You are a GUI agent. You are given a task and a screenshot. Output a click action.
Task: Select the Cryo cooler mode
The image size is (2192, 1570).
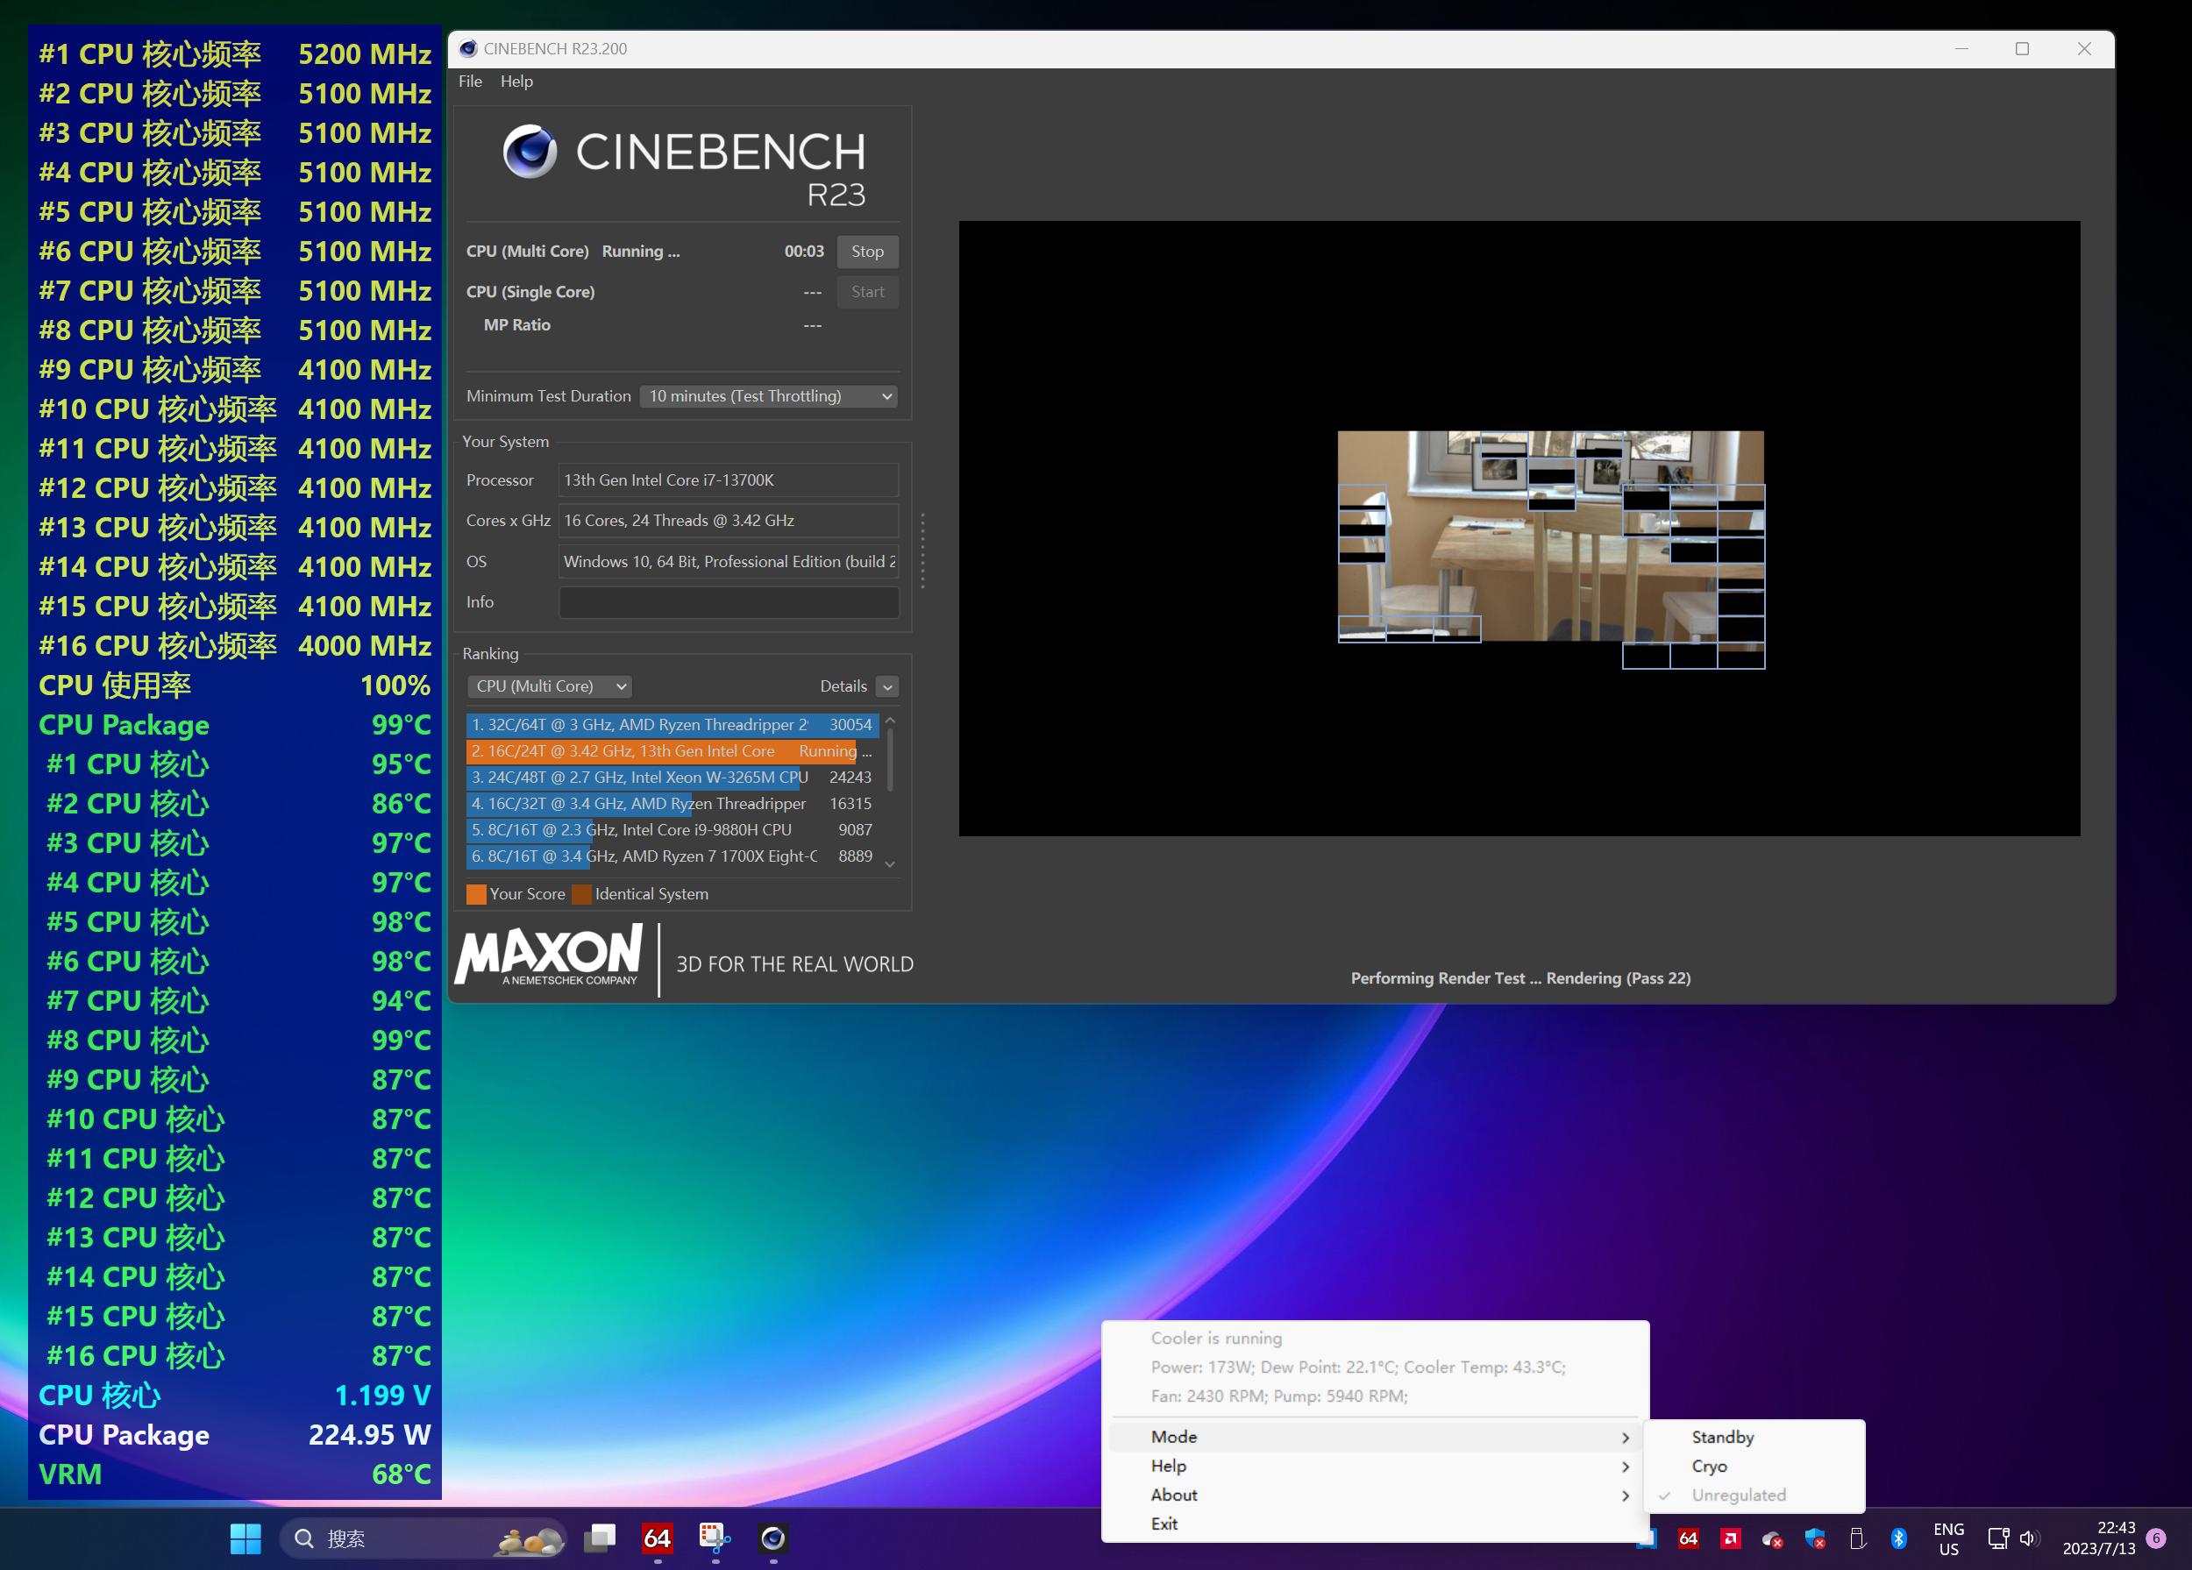[1709, 1466]
